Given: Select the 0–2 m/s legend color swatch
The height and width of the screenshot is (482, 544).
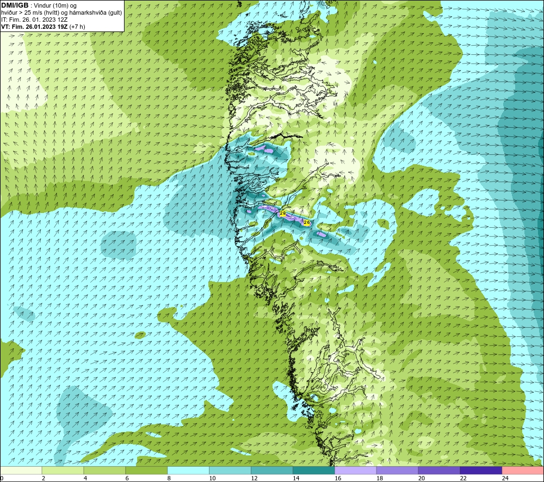Looking at the screenshot, I should pos(21,471).
